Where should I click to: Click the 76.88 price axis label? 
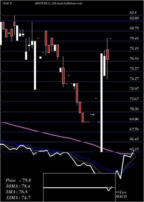134,58
